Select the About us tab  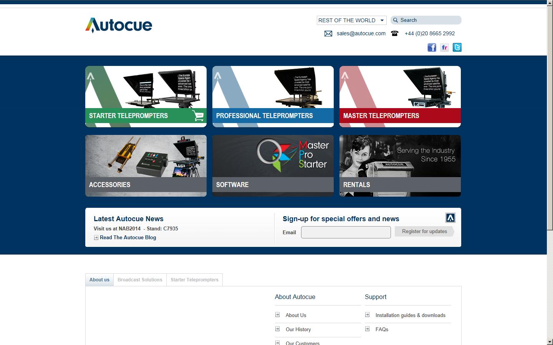coord(99,280)
